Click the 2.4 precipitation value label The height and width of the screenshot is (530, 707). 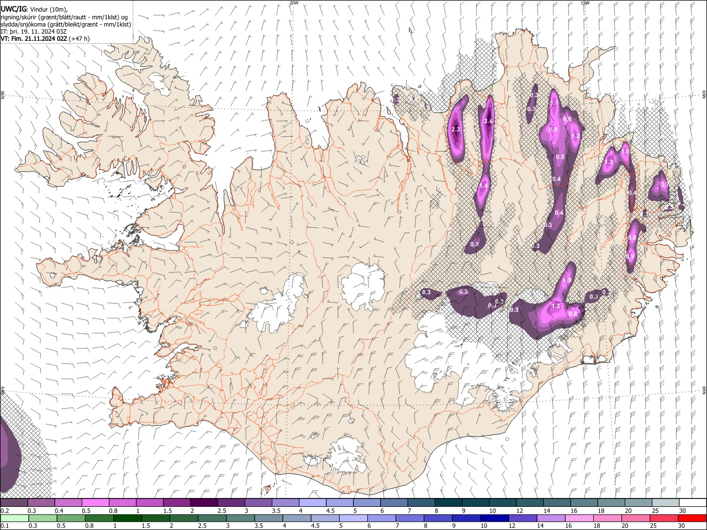point(488,121)
